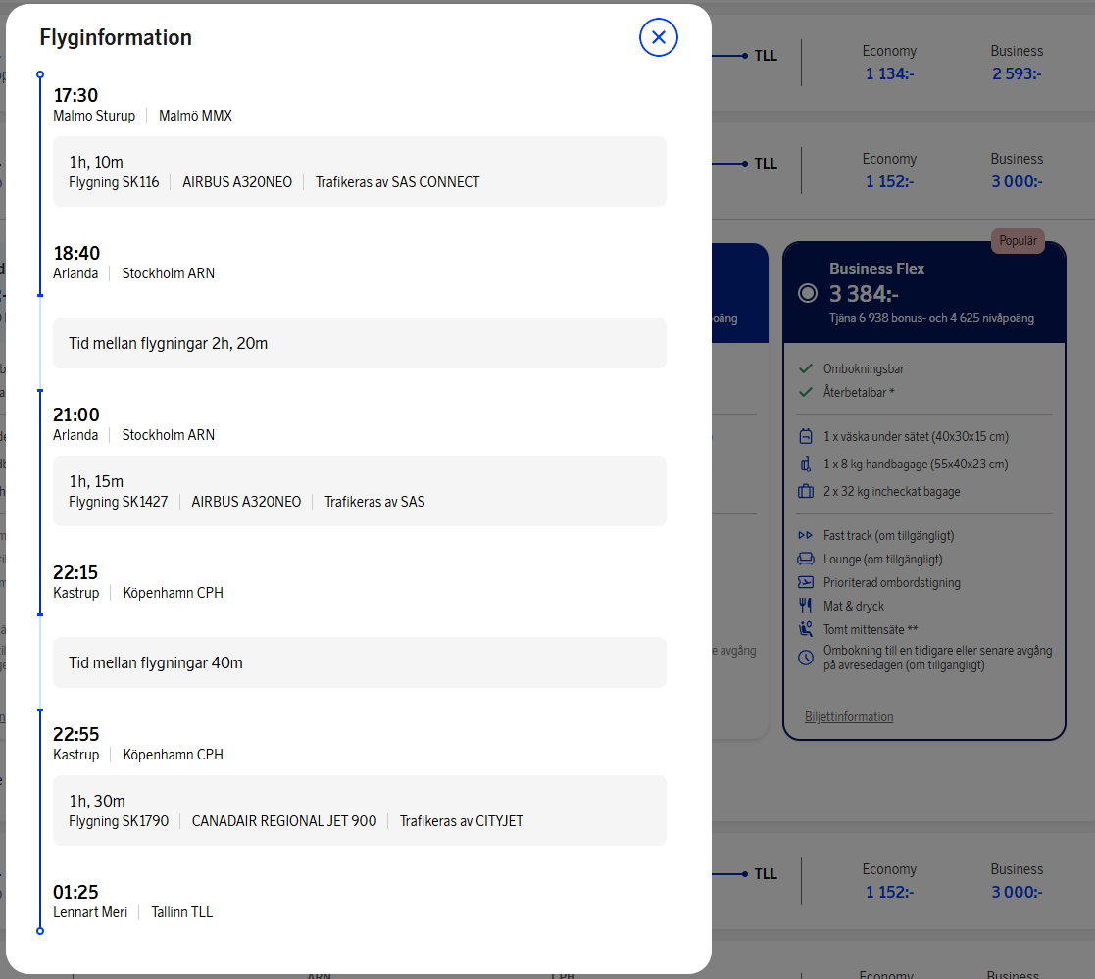
Task: Click Trafikeras av CITYJET text
Action: pos(461,822)
